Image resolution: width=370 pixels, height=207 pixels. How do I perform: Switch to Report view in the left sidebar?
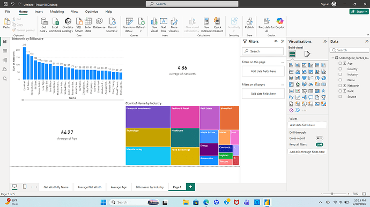pos(5,42)
